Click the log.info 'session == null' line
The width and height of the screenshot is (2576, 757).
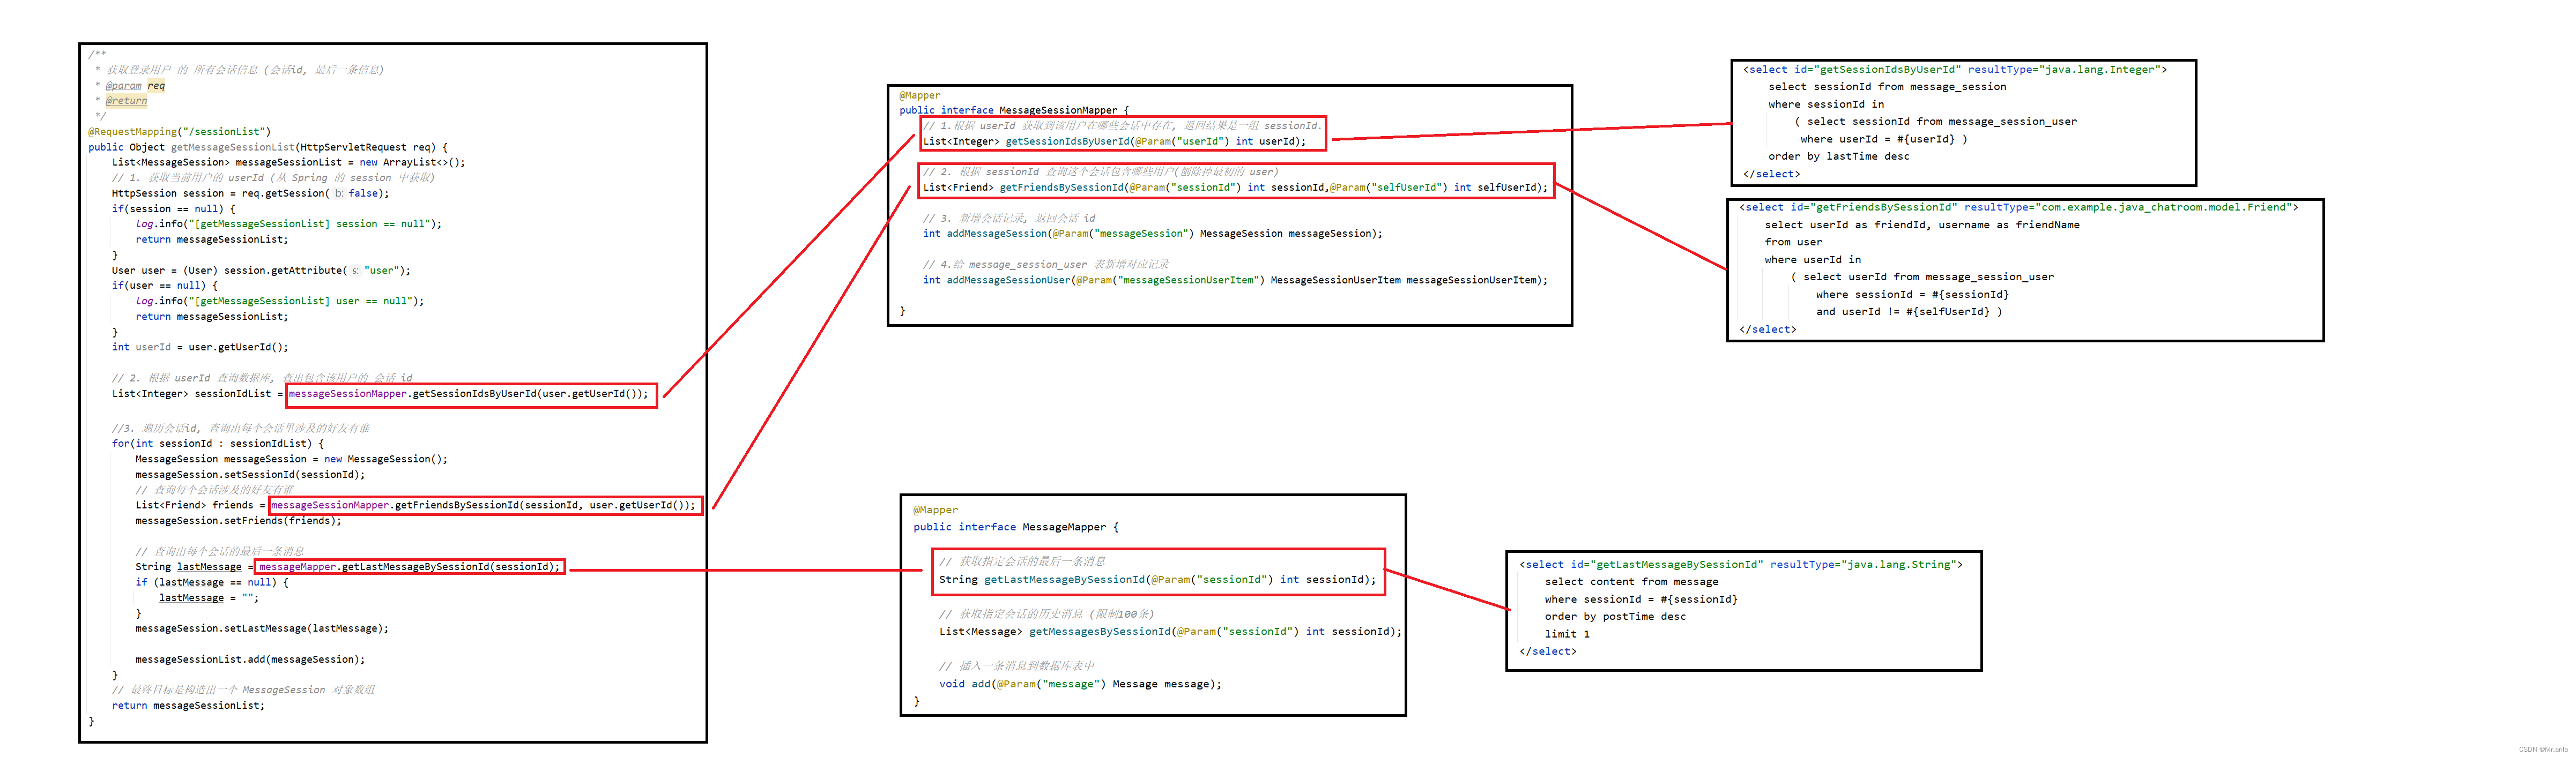[288, 224]
